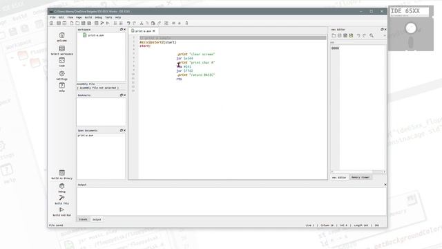Screen dimensions: 442x249
Task: Switch to the Hex Editor bottom tab
Action: (339, 178)
